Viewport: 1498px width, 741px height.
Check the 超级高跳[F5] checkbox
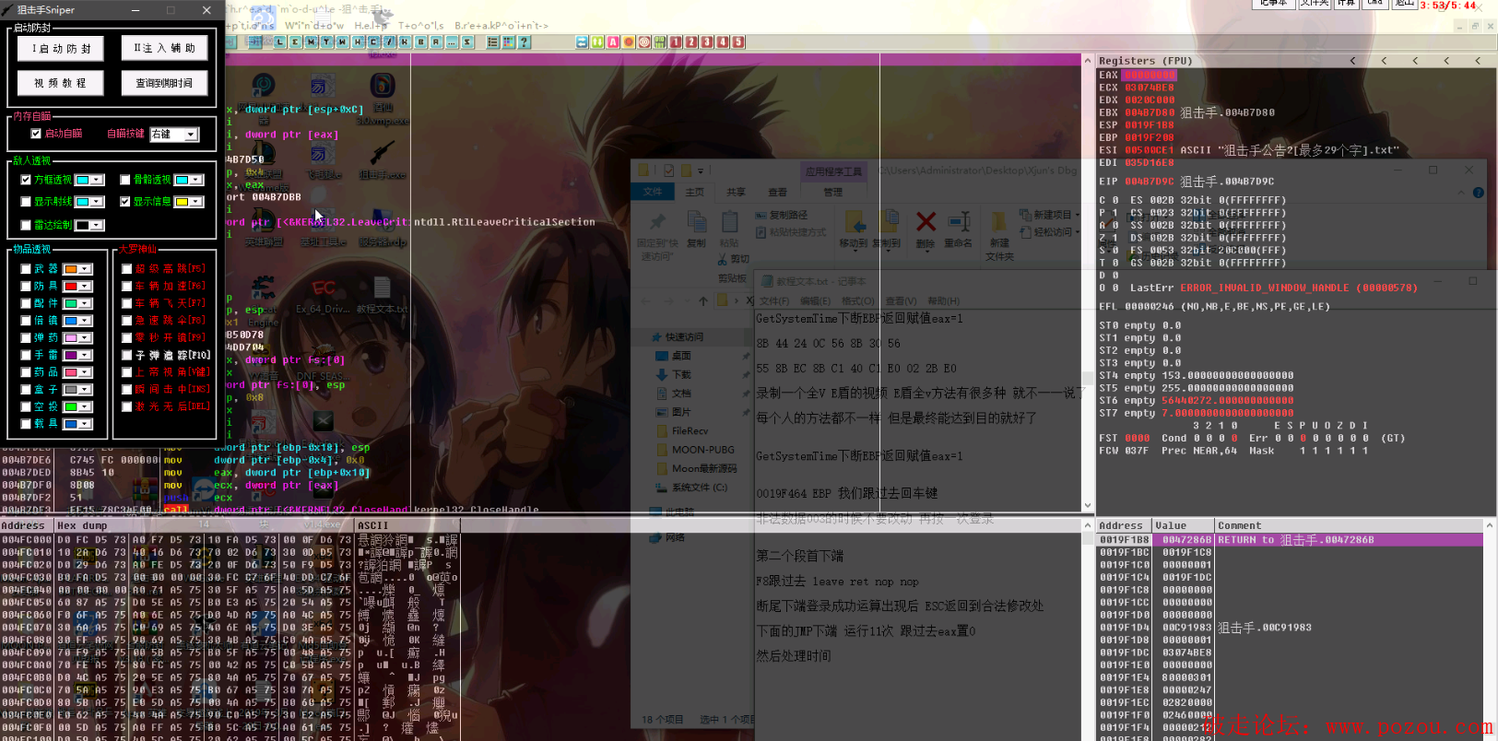(x=127, y=269)
